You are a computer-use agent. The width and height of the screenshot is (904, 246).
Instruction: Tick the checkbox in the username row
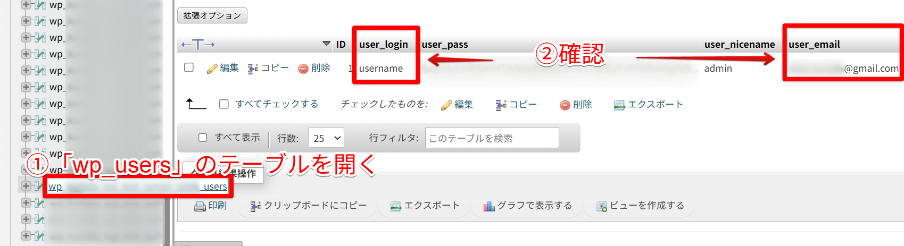point(188,67)
